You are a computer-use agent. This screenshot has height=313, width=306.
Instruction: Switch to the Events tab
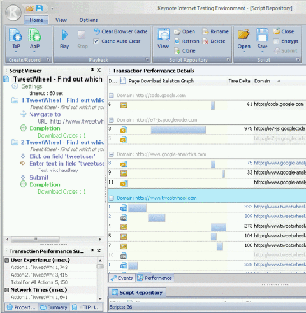pyautogui.click(x=122, y=278)
